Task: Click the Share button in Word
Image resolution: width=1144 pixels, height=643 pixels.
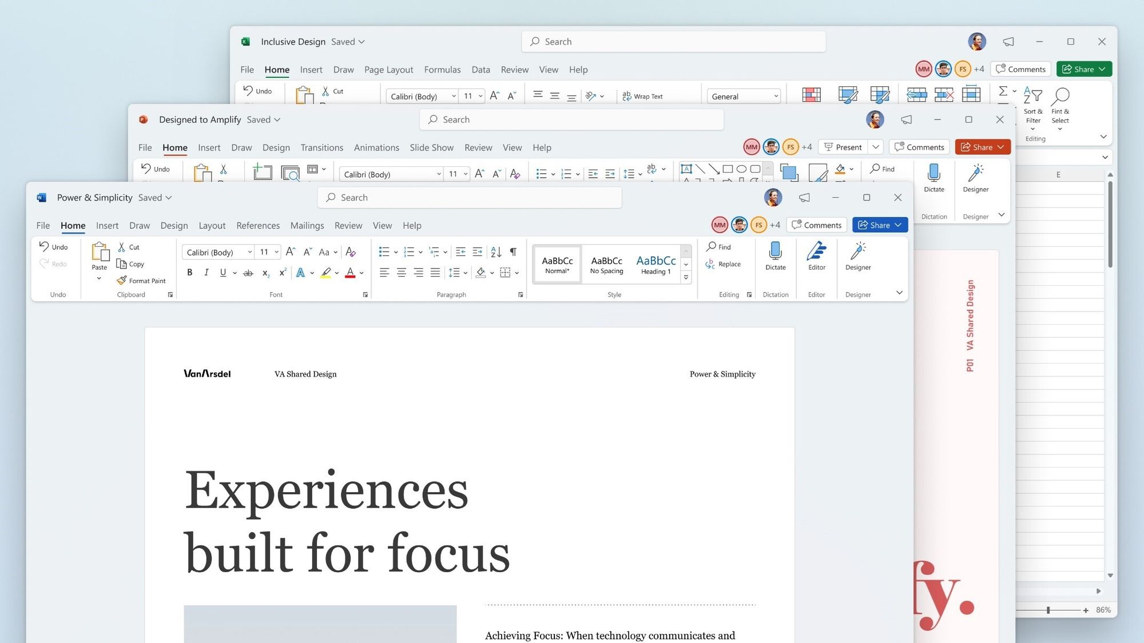Action: pyautogui.click(x=875, y=225)
